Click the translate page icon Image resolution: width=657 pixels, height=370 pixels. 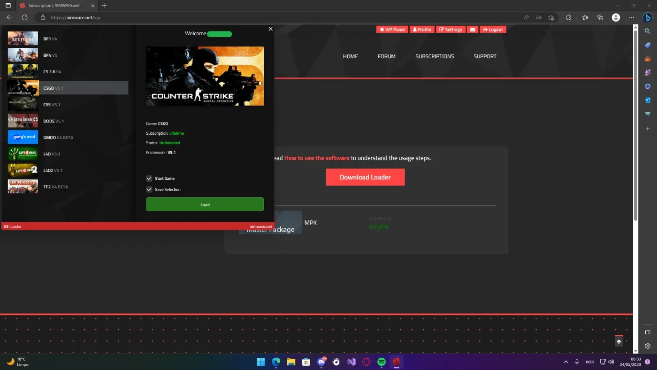tap(539, 17)
